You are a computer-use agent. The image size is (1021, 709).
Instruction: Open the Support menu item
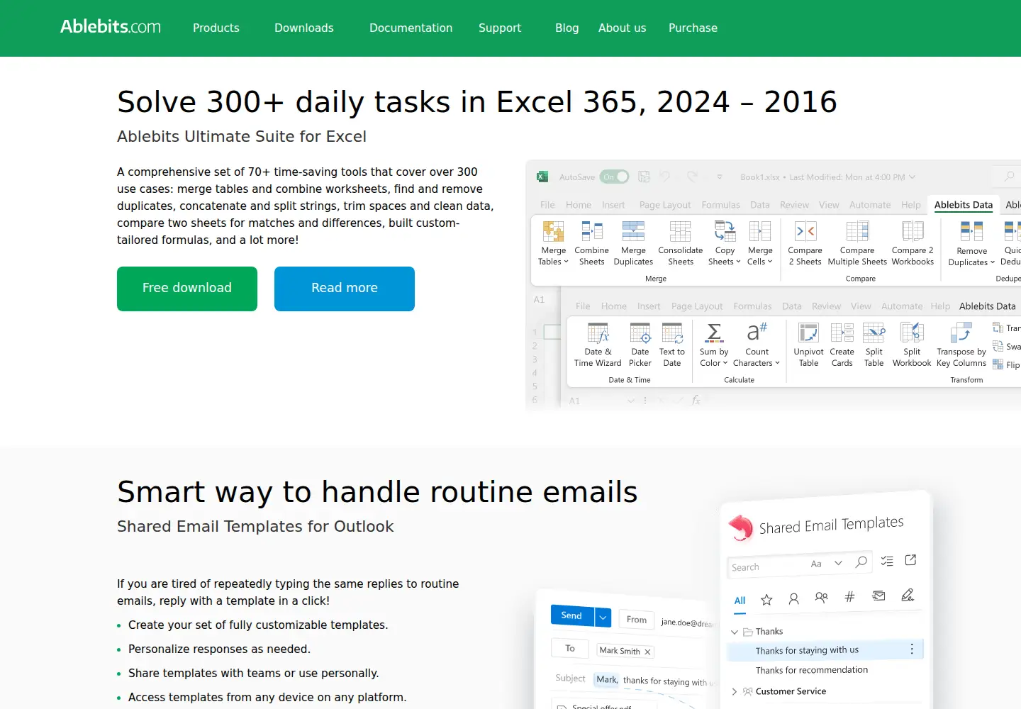(x=500, y=28)
